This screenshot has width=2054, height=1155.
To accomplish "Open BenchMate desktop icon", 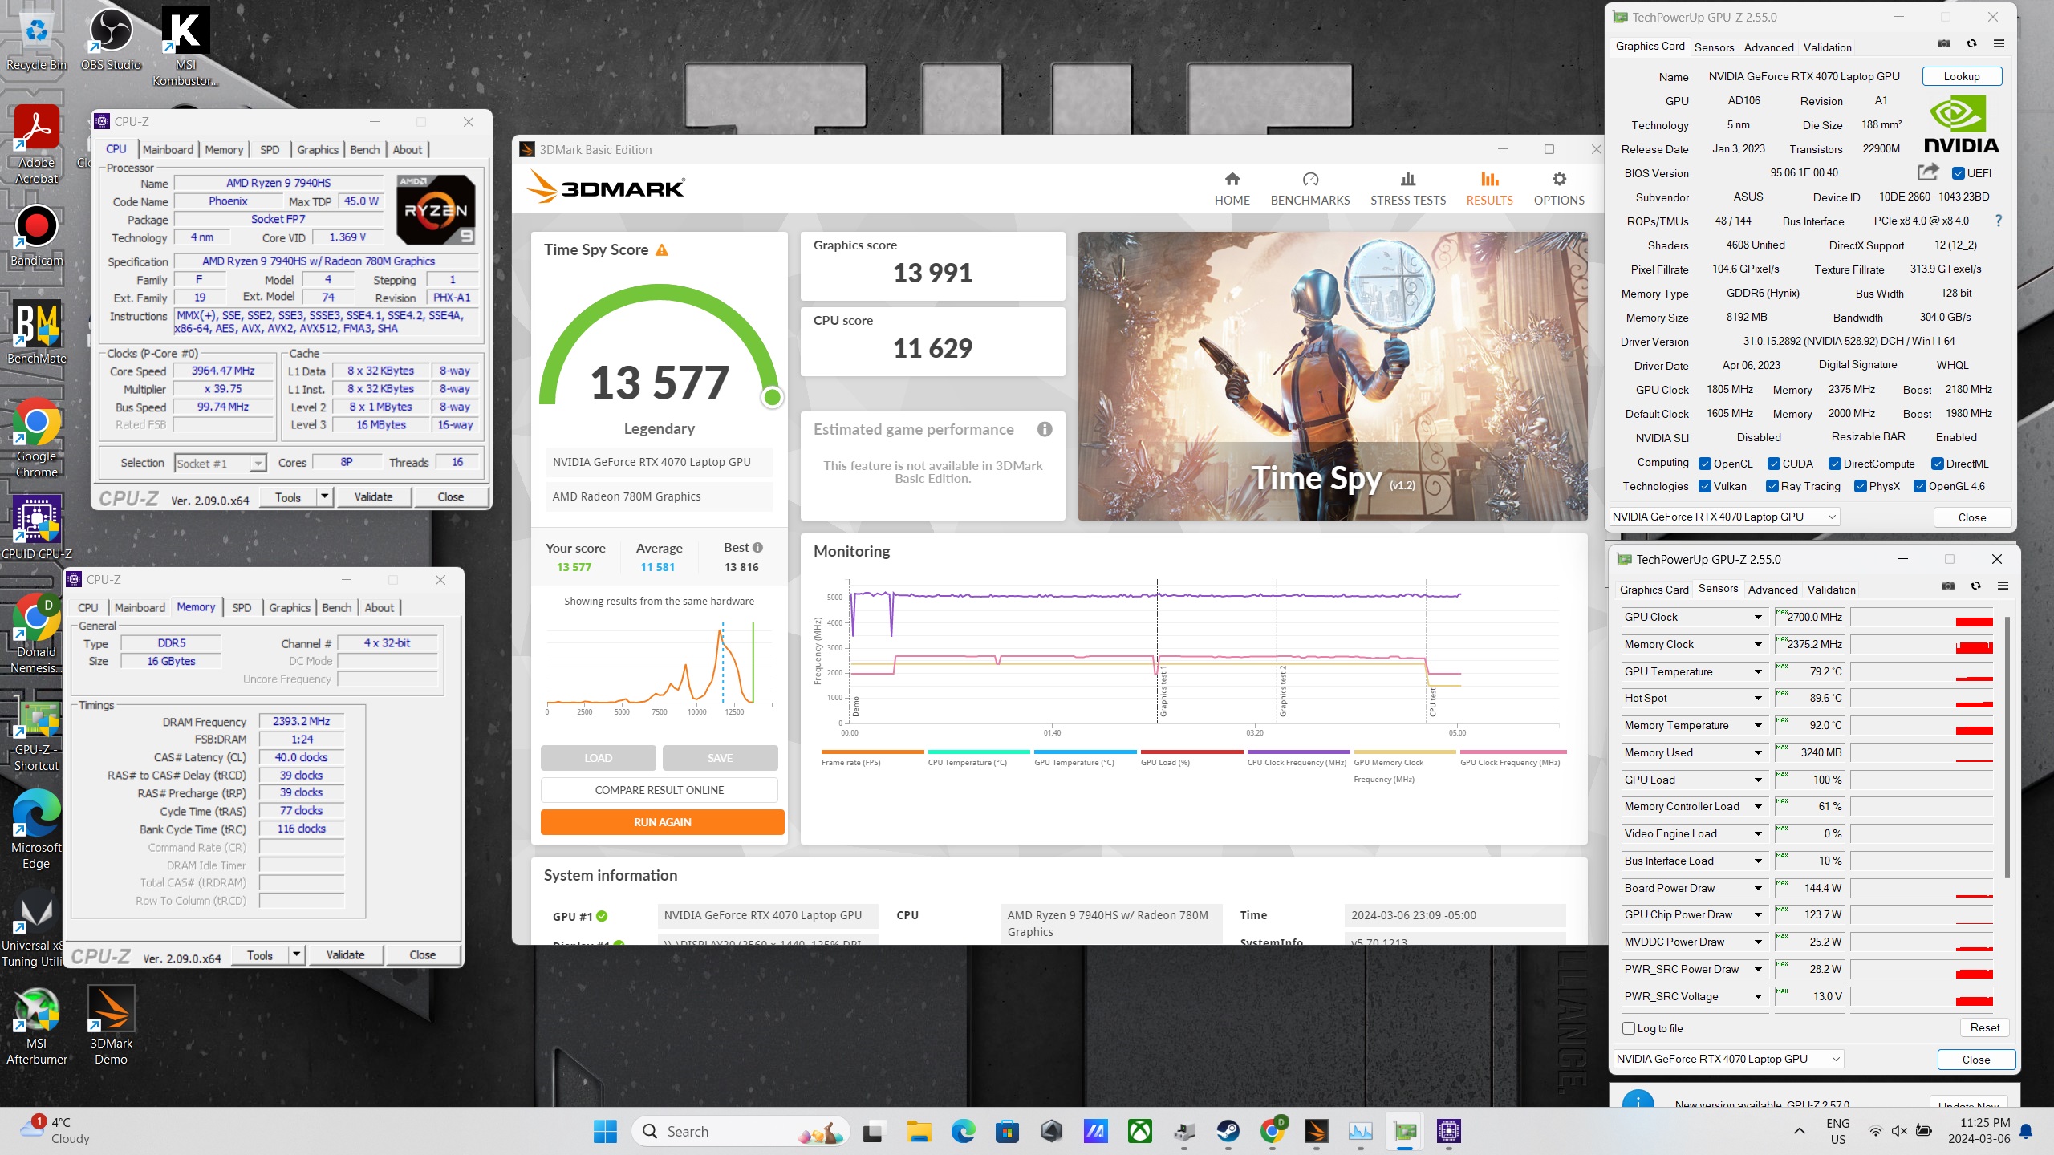I will click(36, 333).
